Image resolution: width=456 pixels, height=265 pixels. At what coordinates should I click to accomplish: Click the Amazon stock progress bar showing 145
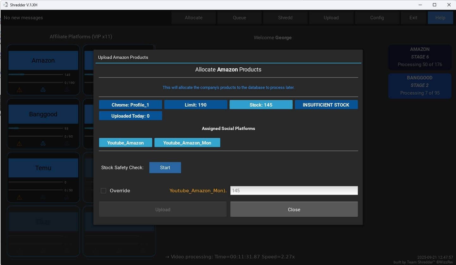[35, 75]
